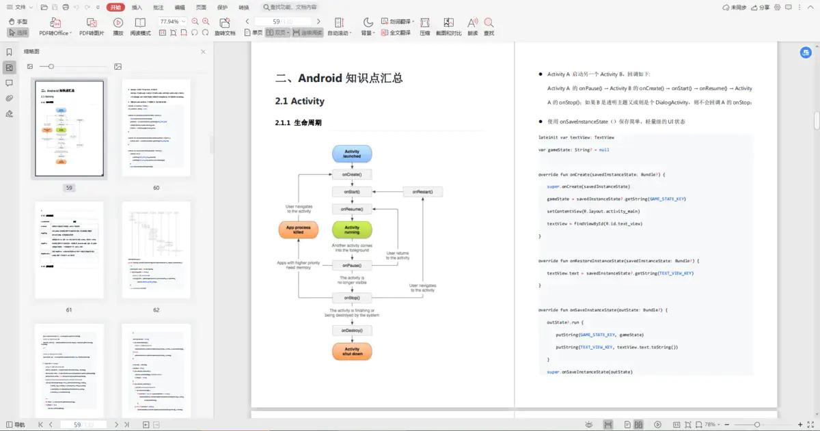Open the 划词翻译 word translation dropdown
Screen dimensions: 820x431
click(398, 21)
